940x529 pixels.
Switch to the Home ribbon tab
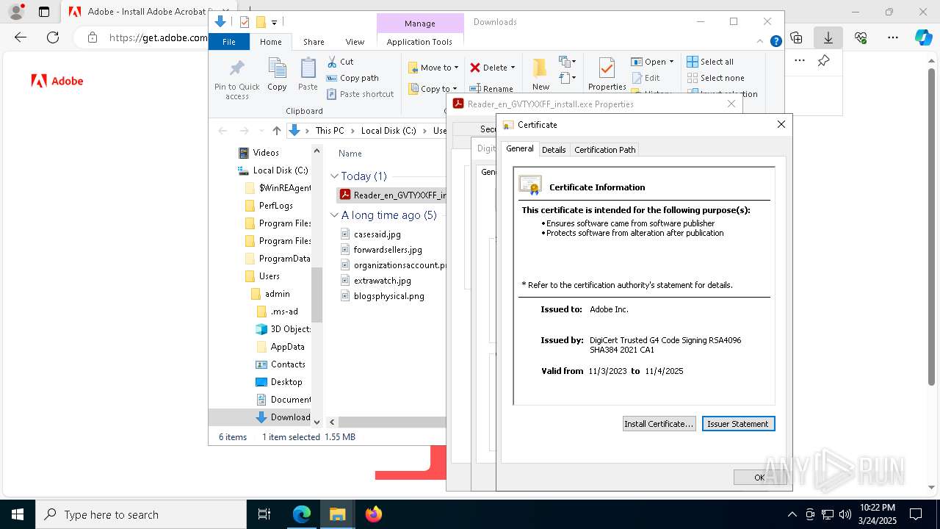coord(270,42)
